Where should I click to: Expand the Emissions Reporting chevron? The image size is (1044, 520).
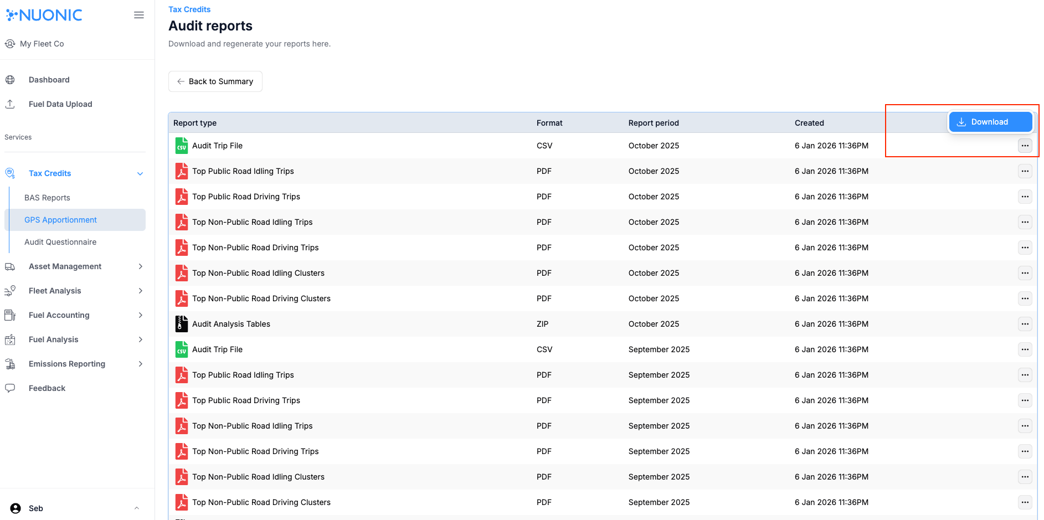[140, 364]
